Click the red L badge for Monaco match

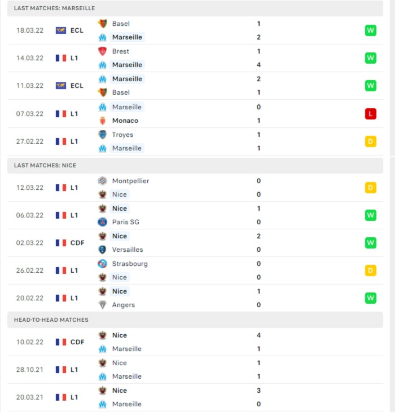371,114
